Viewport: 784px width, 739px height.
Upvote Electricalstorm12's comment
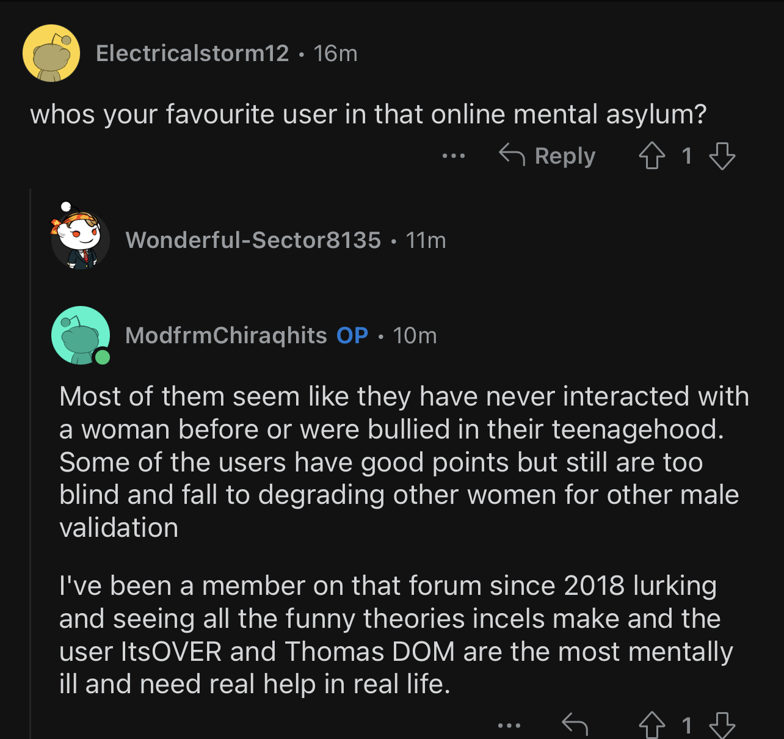pos(652,156)
